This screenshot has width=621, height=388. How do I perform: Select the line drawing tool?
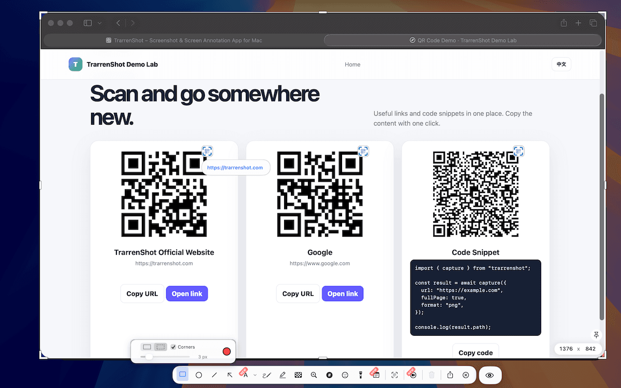click(214, 375)
